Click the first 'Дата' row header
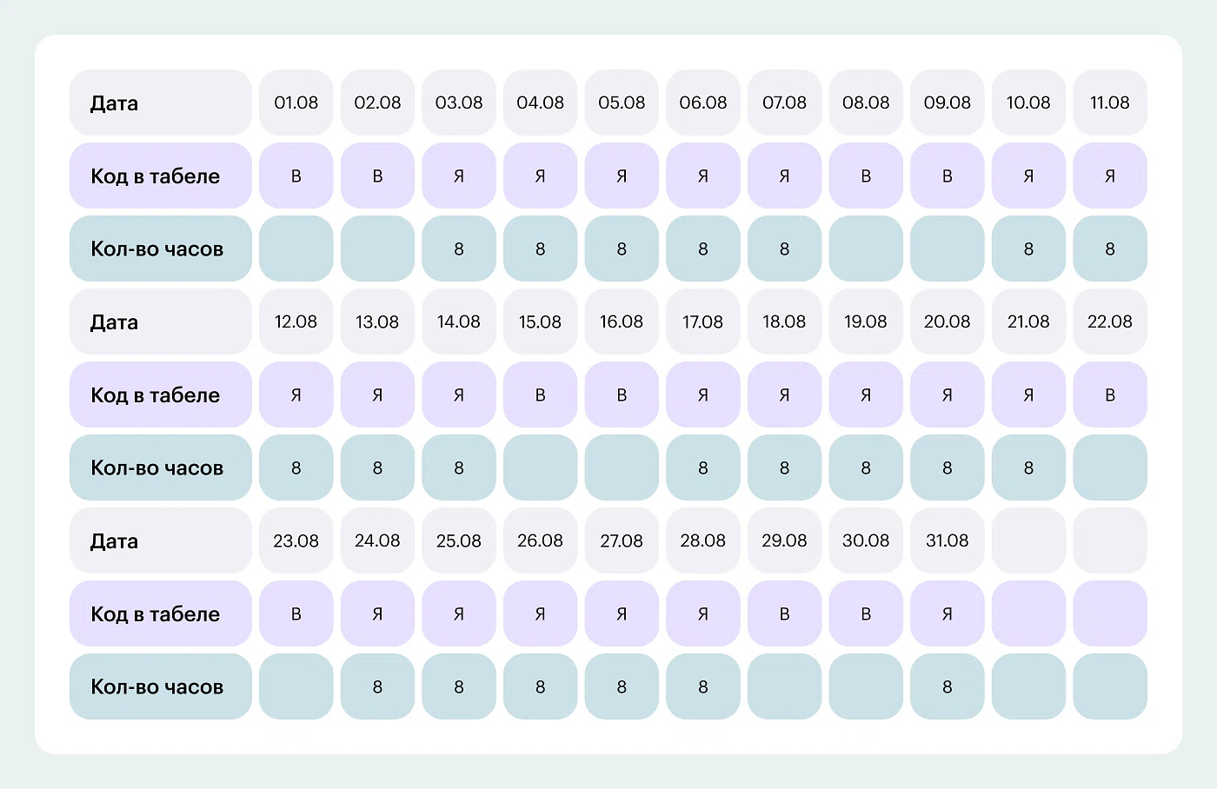Screen dimensions: 1217x789 161,103
